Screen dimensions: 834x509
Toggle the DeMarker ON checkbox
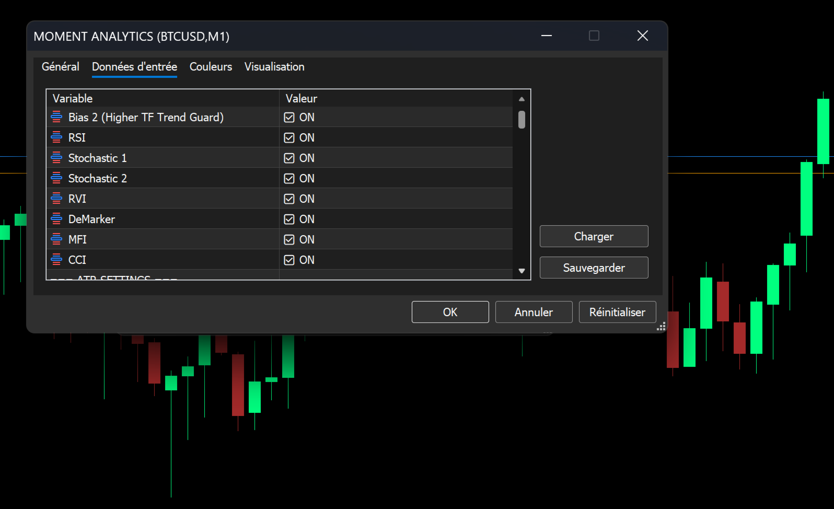pos(289,219)
